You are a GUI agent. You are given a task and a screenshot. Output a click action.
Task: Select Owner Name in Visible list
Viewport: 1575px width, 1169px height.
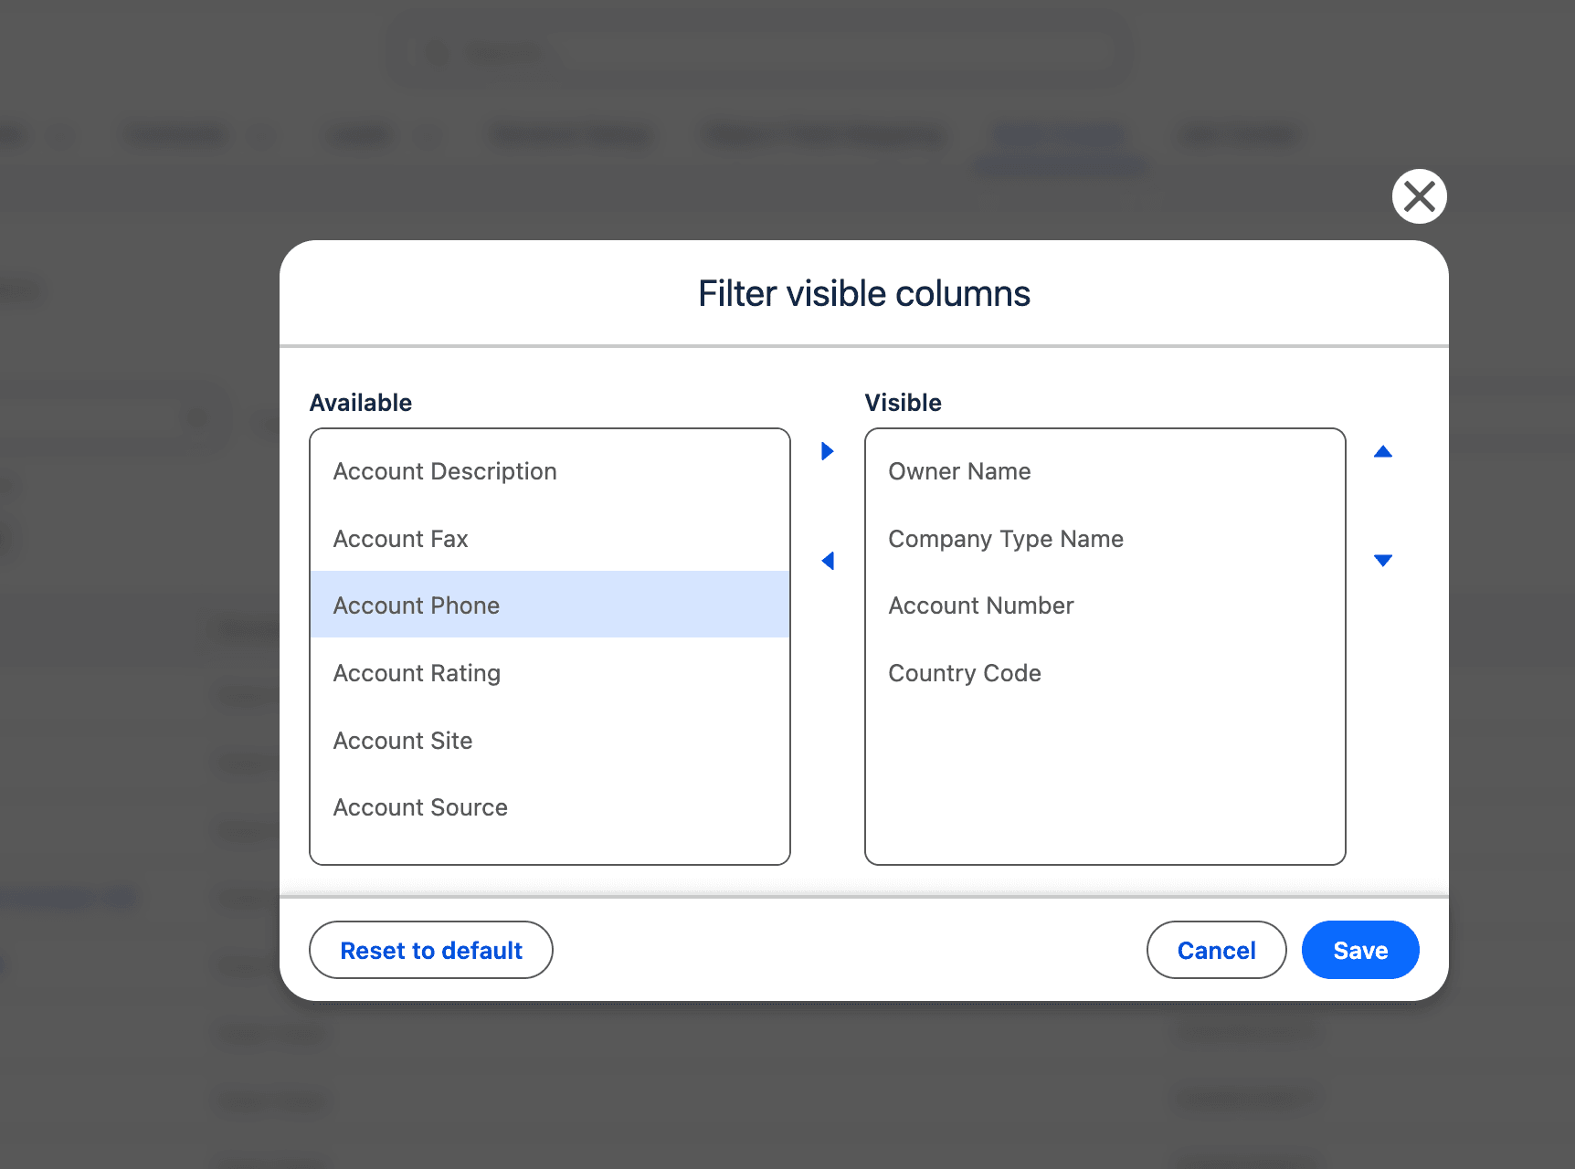(958, 471)
